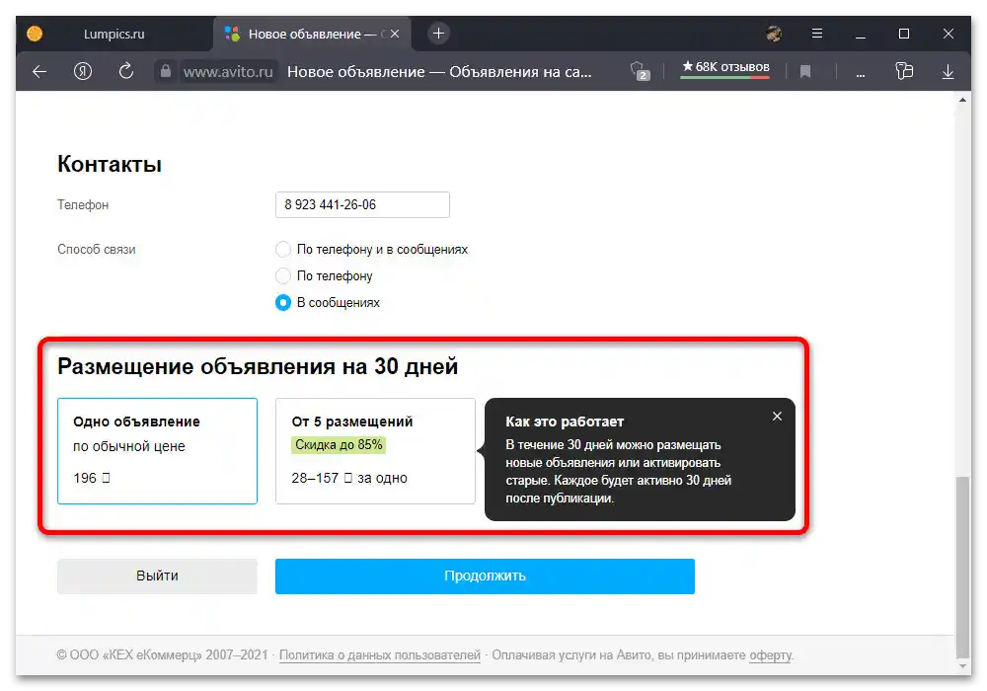Screen dimensions: 987x691
Task: Open Политика о данных пользователей link
Action: click(380, 655)
